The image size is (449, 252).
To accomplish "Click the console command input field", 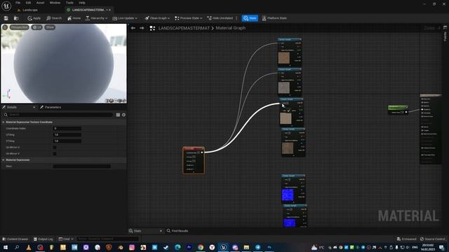I will (108, 239).
